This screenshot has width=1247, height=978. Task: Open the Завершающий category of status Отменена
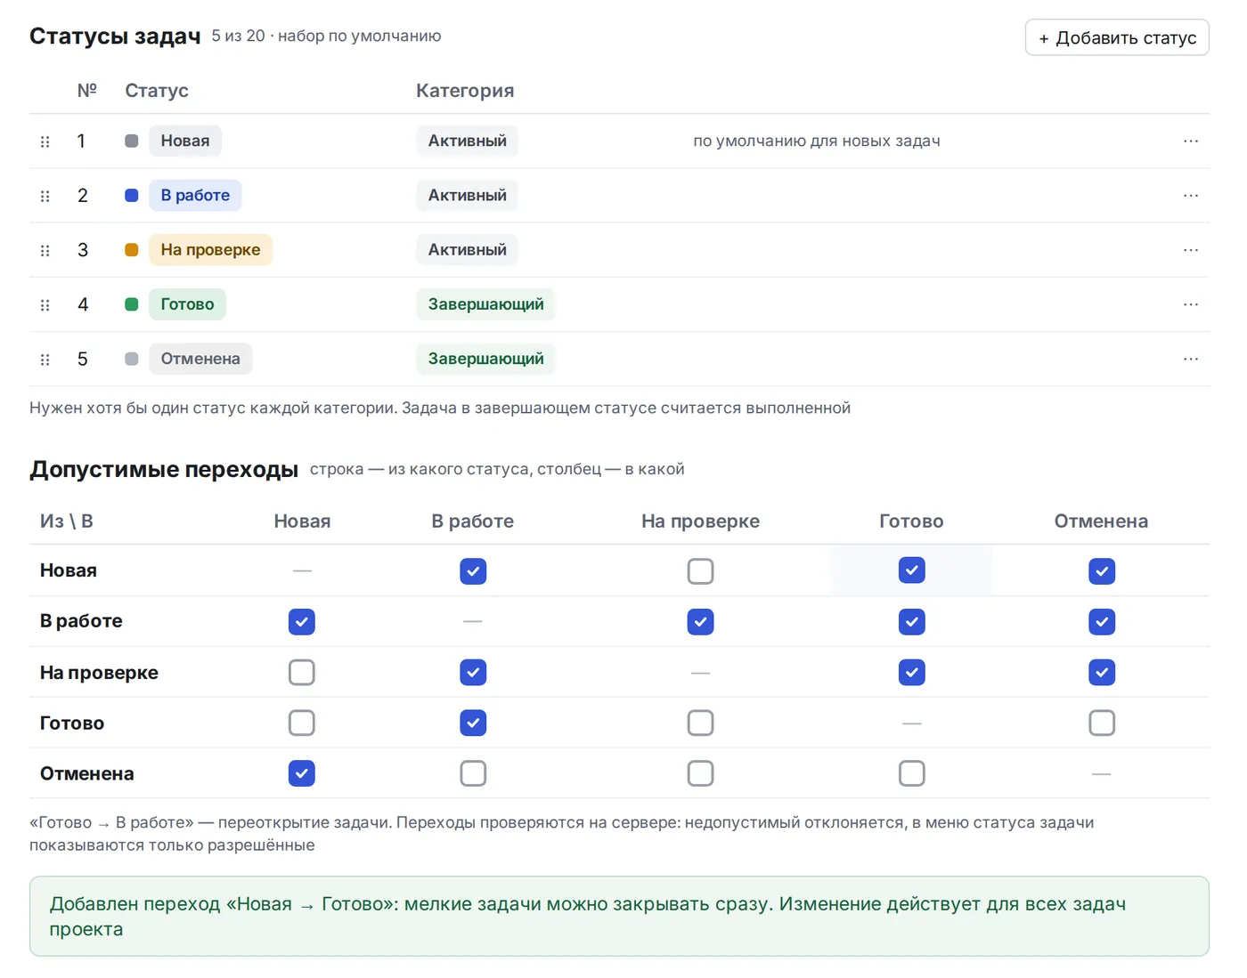tap(485, 359)
